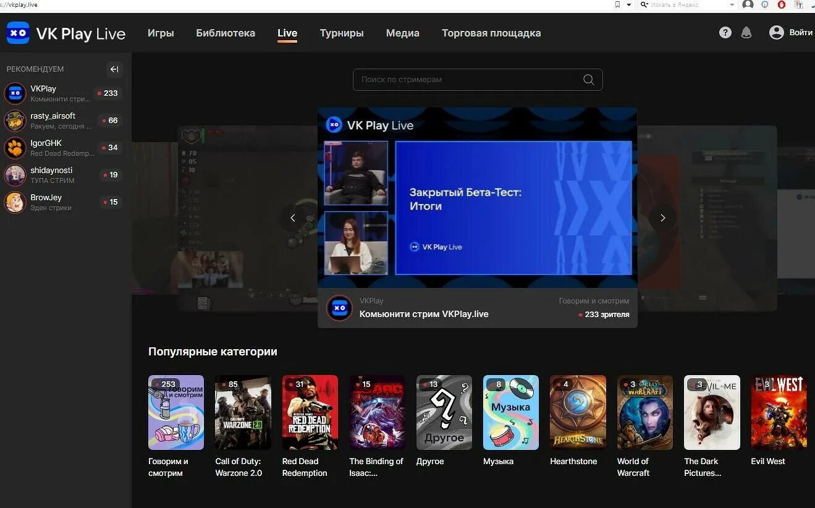815x508 pixels.
Task: Open VKPlay channel avatar in sidebar
Action: (x=15, y=93)
